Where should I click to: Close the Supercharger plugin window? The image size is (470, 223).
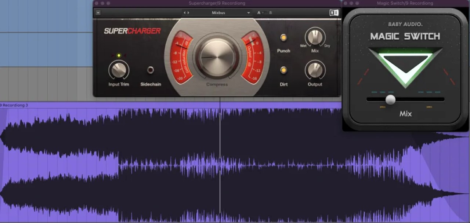coord(97,3)
